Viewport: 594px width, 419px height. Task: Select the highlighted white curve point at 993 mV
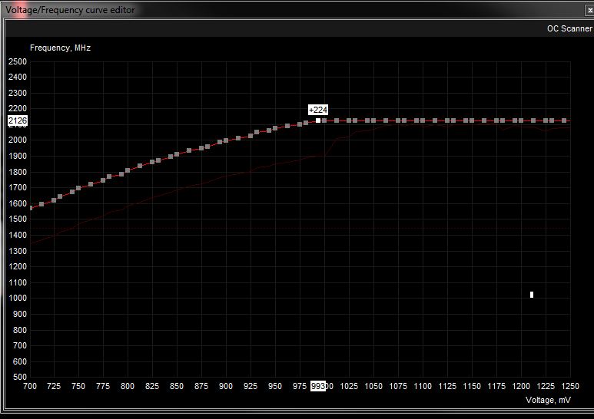318,120
